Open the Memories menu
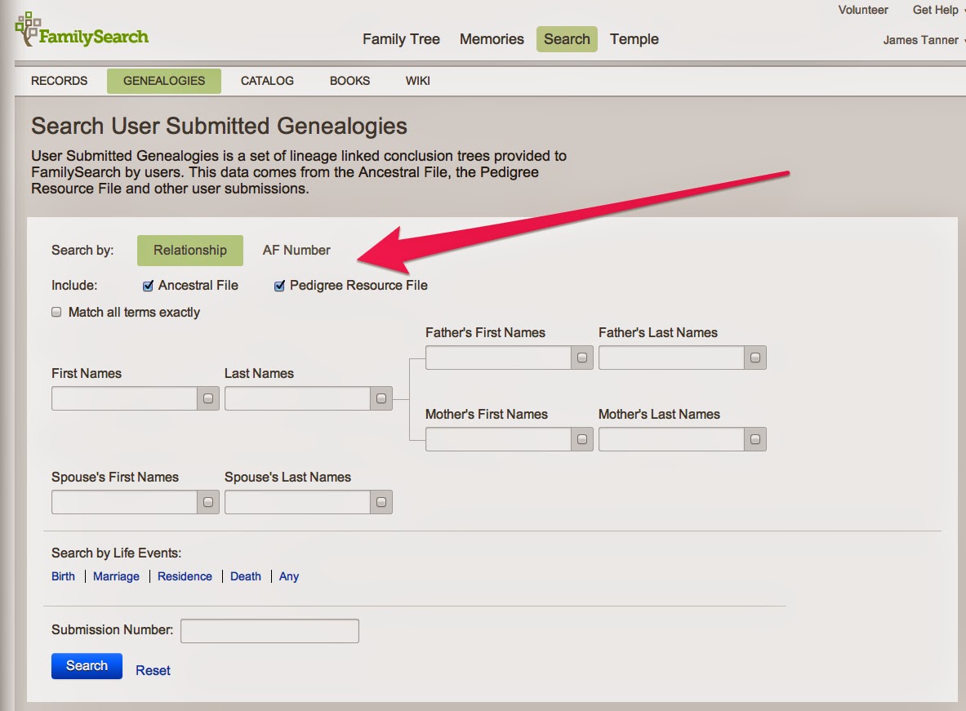Viewport: 966px width, 711px height. (x=492, y=39)
